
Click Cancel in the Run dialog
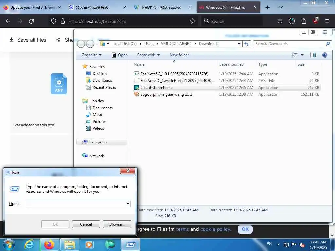86,224
